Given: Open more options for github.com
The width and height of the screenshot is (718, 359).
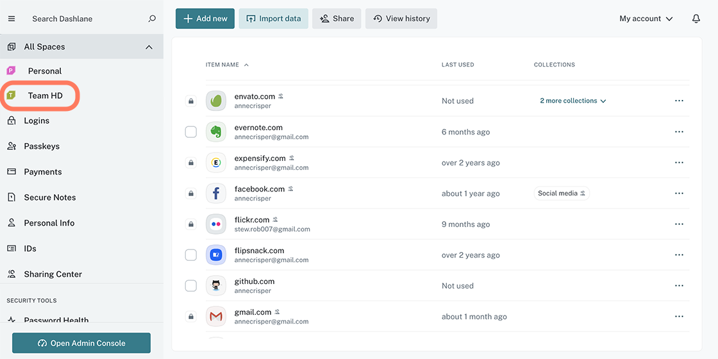Looking at the screenshot, I should pos(679,286).
